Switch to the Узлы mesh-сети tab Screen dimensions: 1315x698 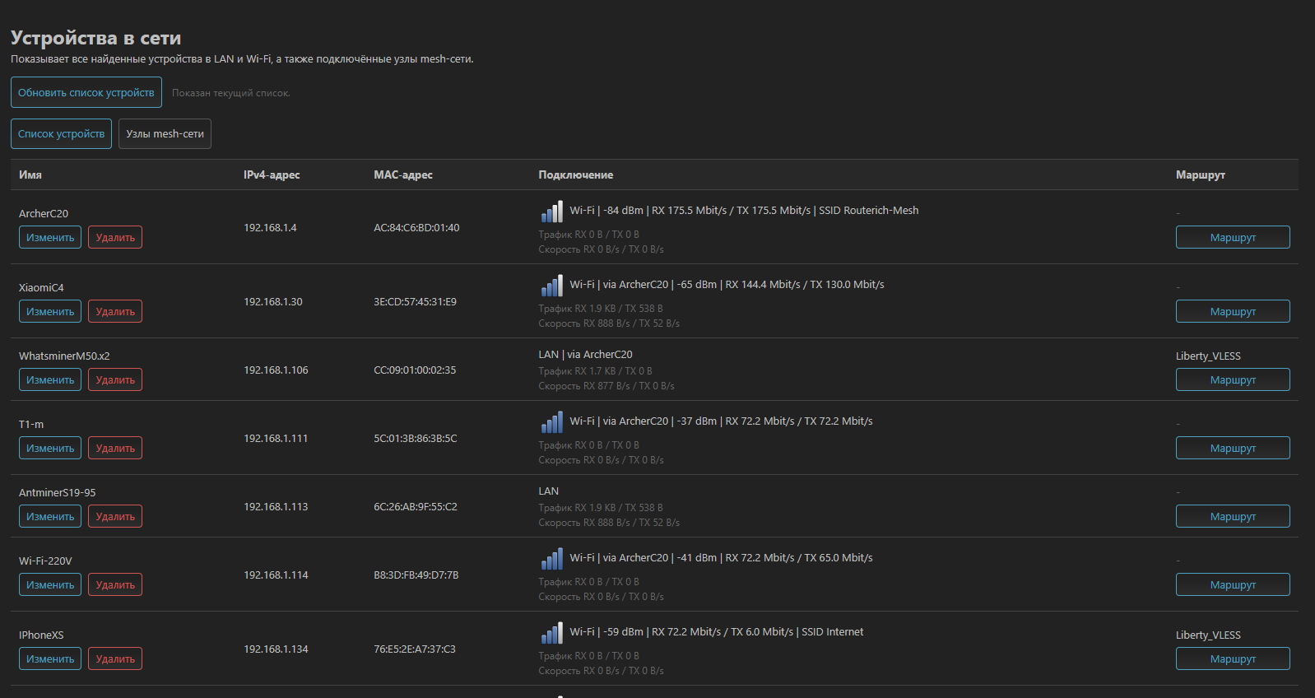point(165,134)
